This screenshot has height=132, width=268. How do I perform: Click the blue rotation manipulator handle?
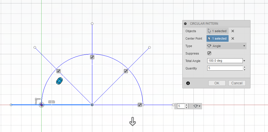pos(59,81)
